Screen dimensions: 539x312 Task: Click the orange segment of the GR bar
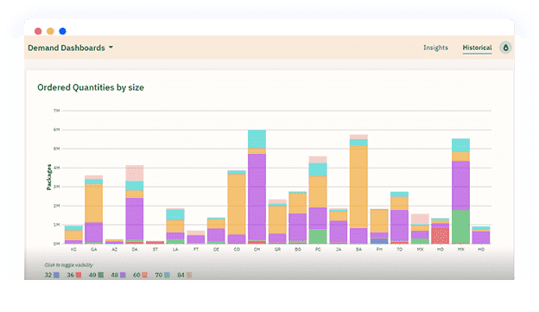(277, 220)
